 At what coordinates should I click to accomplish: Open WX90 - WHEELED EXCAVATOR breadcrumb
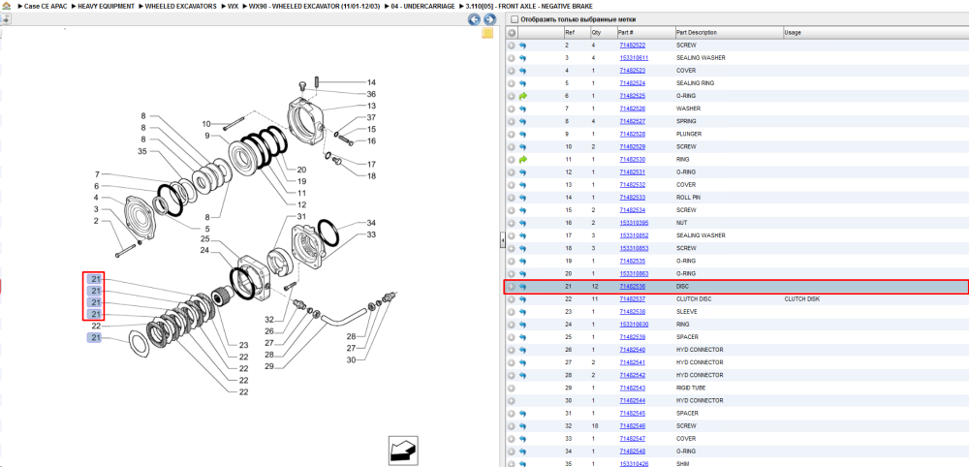pos(314,6)
